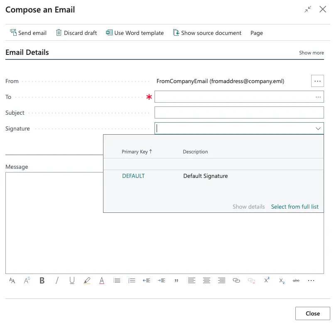Sort by Primary Key column header
Viewport: 334px width, 323px height.
(137, 152)
